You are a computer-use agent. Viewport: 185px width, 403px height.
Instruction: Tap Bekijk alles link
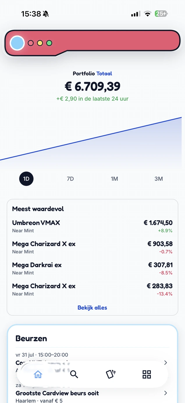[x=92, y=308]
